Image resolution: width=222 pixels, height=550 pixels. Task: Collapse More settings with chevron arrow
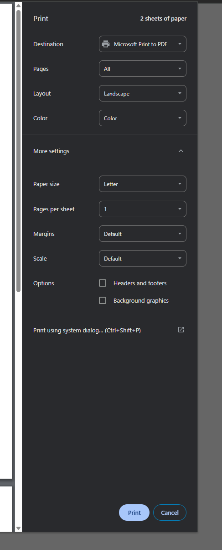pos(181,151)
